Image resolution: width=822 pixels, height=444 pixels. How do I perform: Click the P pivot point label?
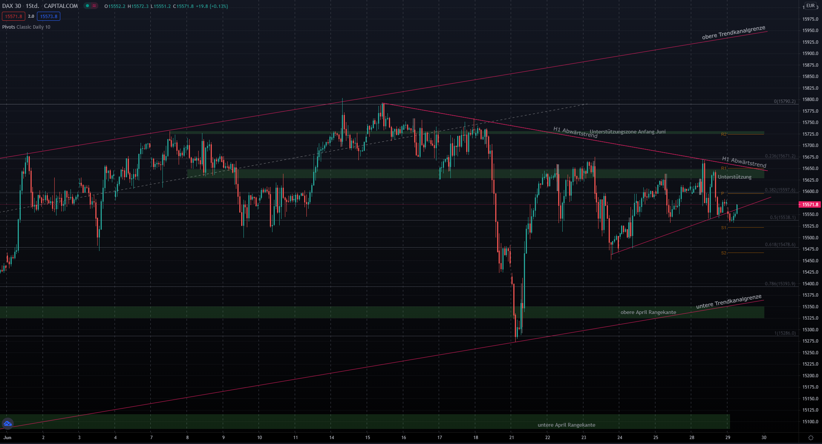coord(723,193)
